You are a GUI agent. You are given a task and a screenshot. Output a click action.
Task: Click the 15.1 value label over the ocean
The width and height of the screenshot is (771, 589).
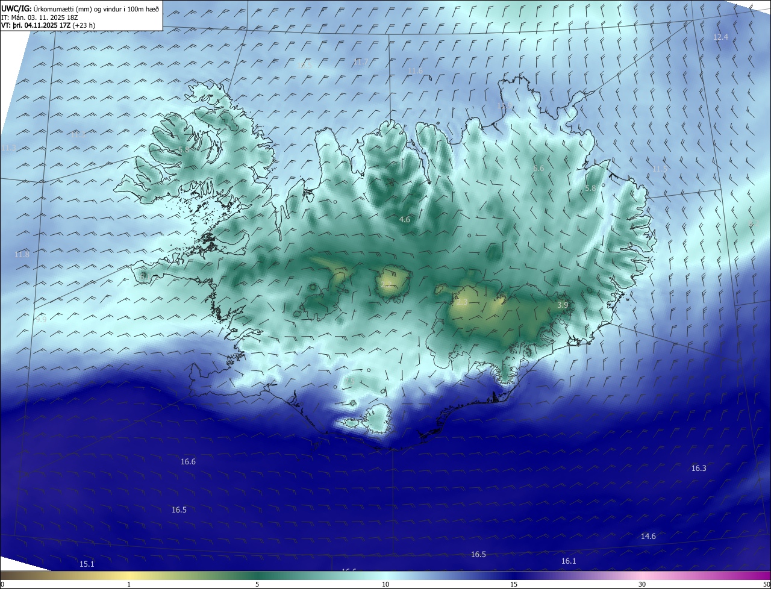point(87,564)
